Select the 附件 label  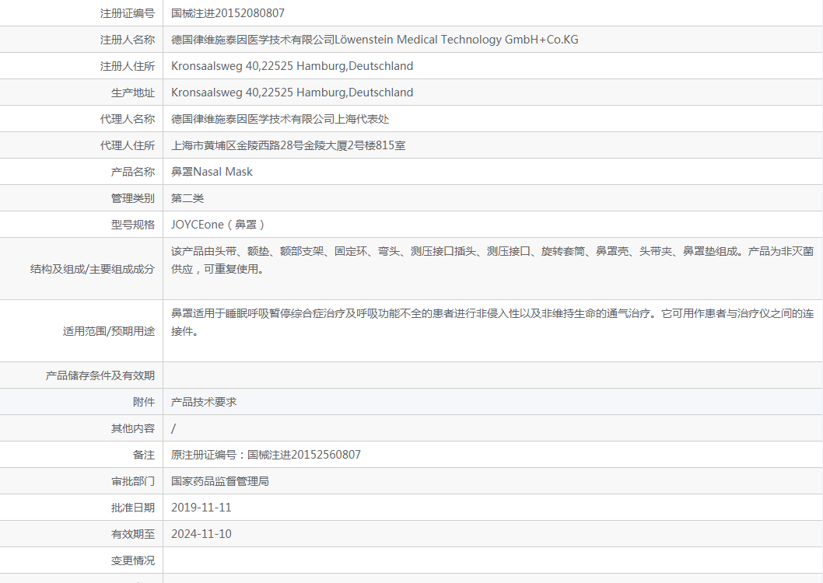coord(144,402)
